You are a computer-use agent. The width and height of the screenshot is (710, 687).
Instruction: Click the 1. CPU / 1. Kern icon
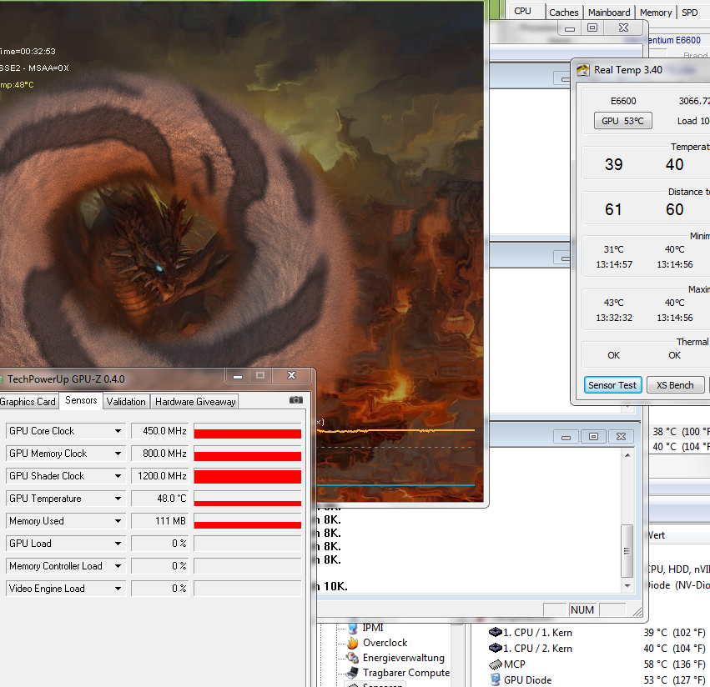(x=496, y=632)
